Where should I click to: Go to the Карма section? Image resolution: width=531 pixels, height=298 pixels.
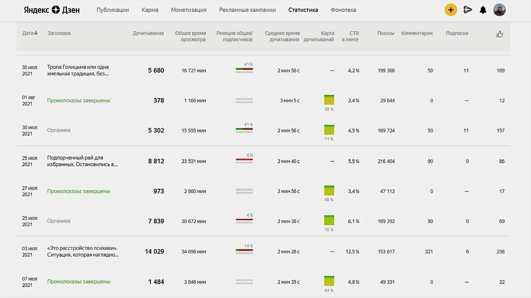click(150, 10)
